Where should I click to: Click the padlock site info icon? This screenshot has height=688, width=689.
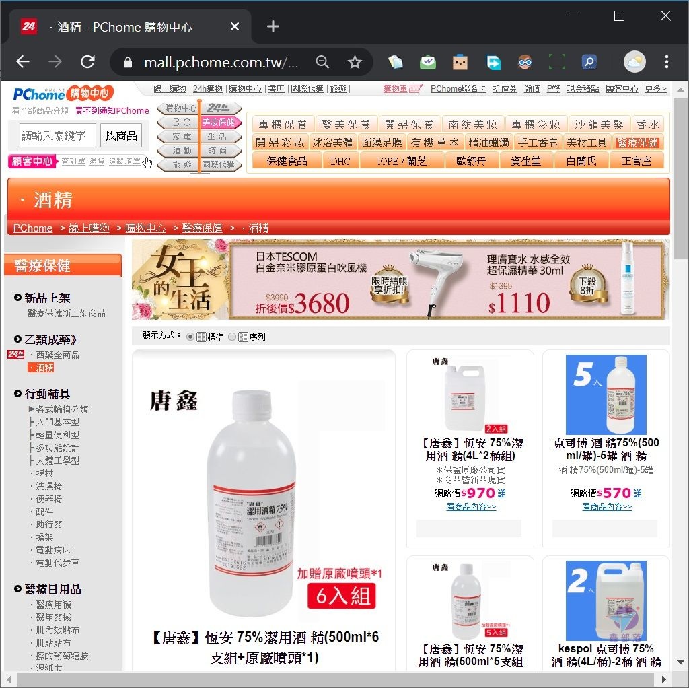(x=128, y=63)
